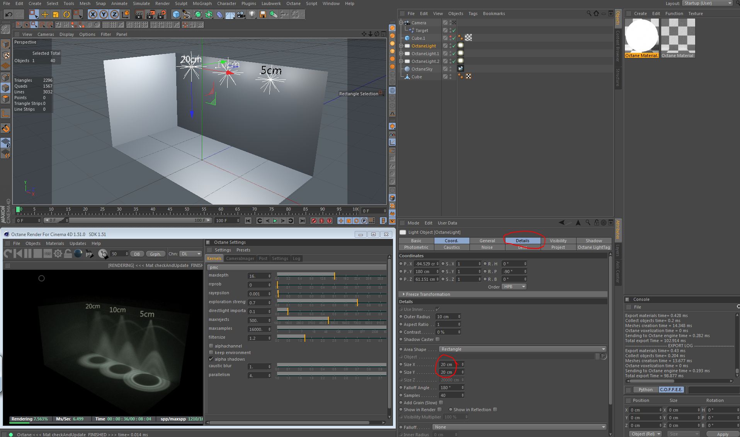The height and width of the screenshot is (437, 740).
Task: Open the Area Shape Rectangle dropdown
Action: [523, 349]
